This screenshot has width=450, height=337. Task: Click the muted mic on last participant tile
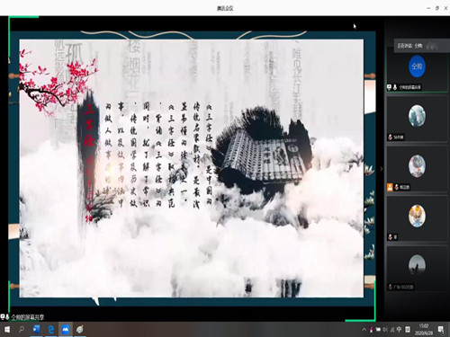pos(391,287)
